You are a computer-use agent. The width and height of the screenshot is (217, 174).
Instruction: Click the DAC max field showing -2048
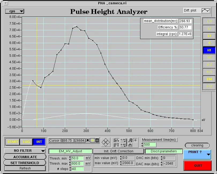coord(169,164)
